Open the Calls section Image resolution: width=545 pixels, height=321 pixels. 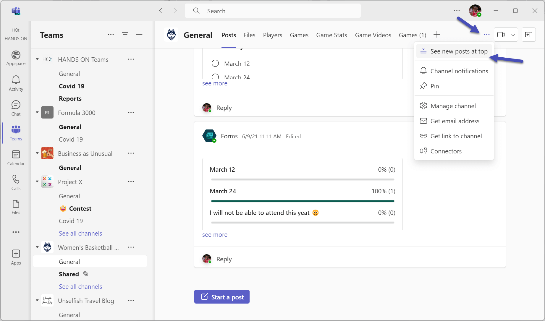[16, 182]
